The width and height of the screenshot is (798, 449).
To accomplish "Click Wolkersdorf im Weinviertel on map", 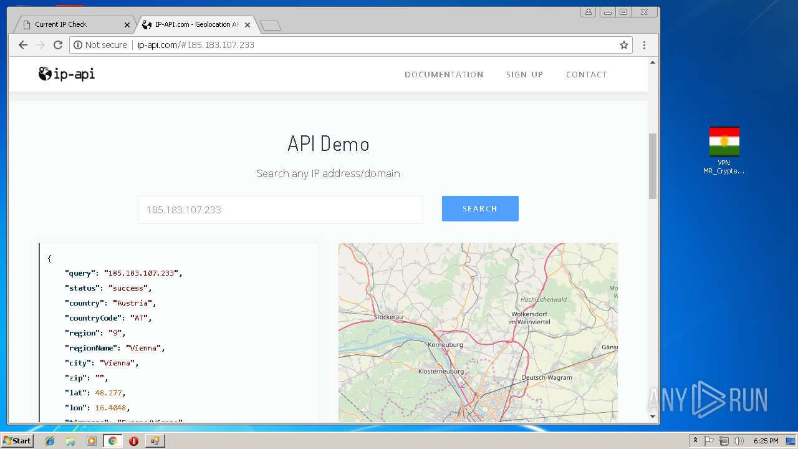I will pos(530,318).
